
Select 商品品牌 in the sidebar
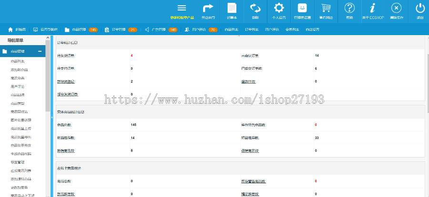click(x=18, y=95)
